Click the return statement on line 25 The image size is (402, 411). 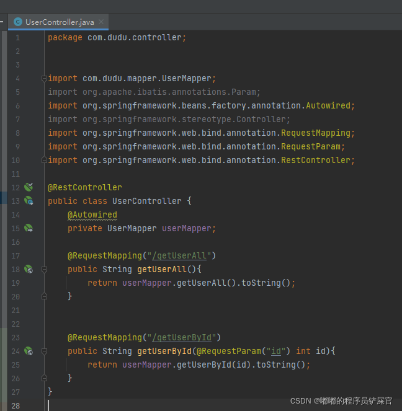coord(199,365)
